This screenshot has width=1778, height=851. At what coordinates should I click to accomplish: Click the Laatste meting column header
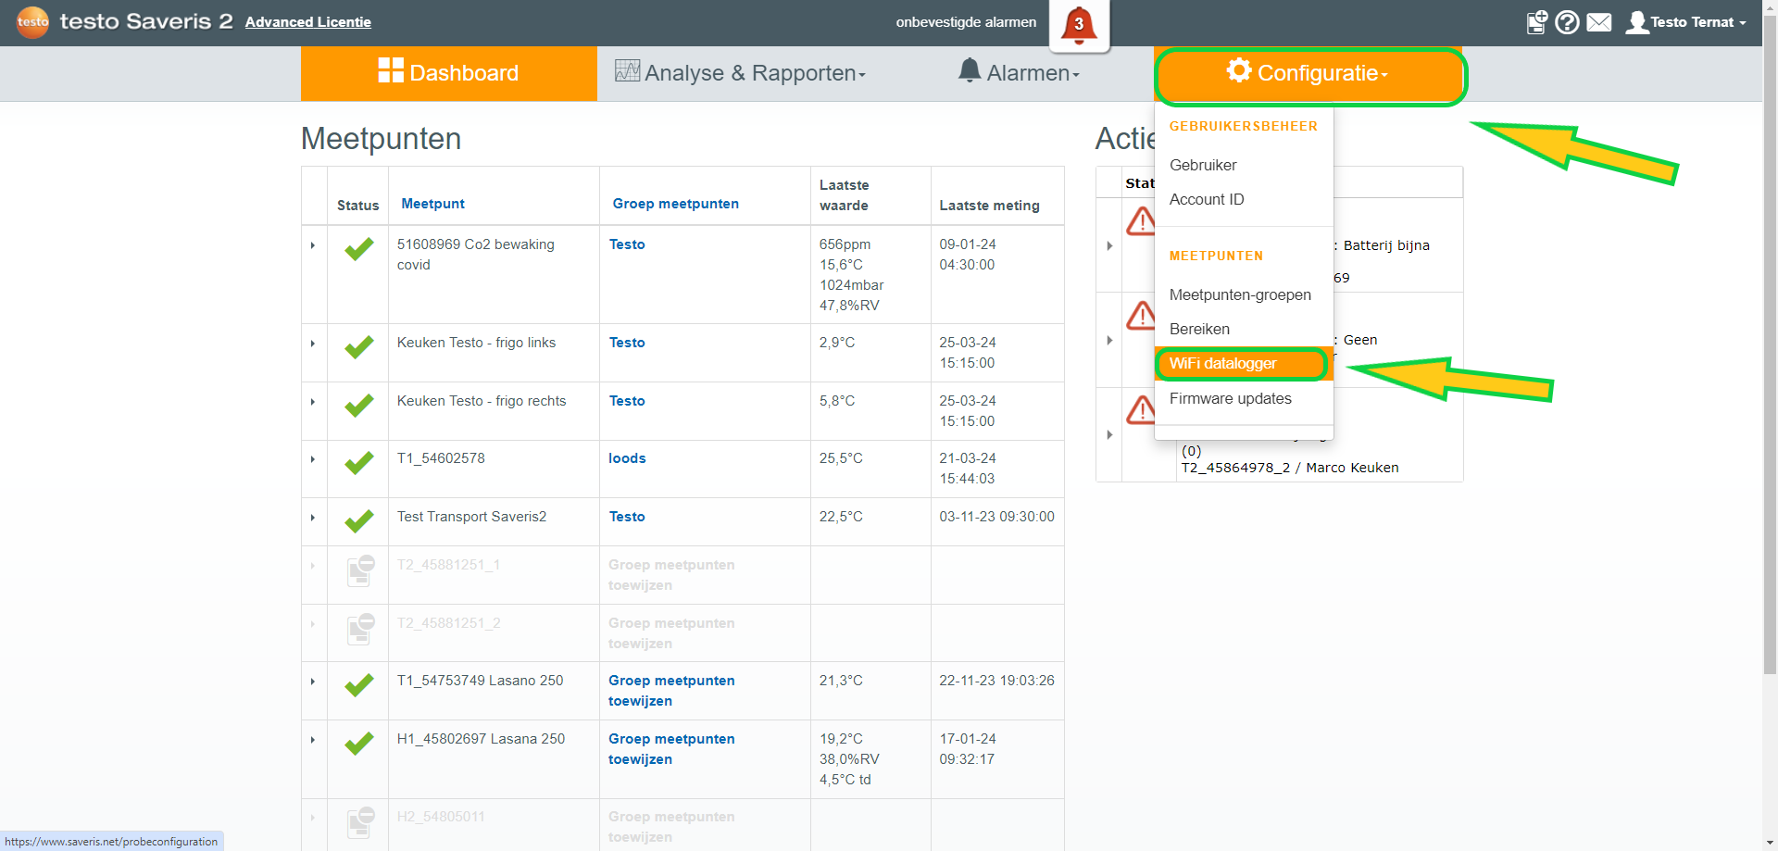point(989,206)
